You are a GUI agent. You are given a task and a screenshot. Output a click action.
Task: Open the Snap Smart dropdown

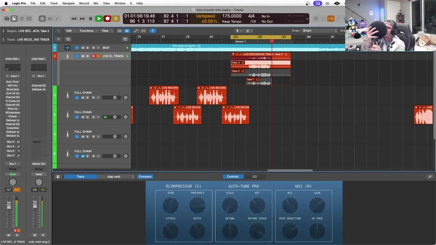coord(320,31)
